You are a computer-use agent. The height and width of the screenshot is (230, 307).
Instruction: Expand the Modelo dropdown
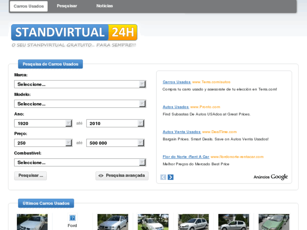(x=80, y=104)
